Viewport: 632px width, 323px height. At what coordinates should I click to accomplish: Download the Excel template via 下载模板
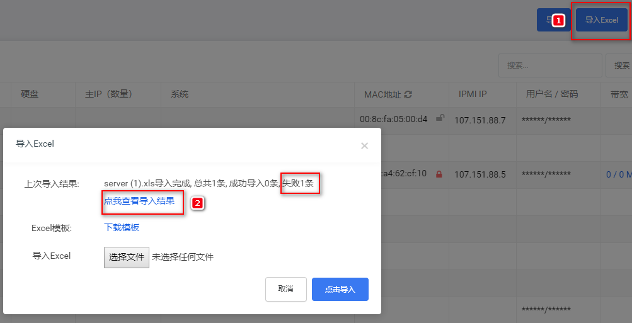(122, 227)
